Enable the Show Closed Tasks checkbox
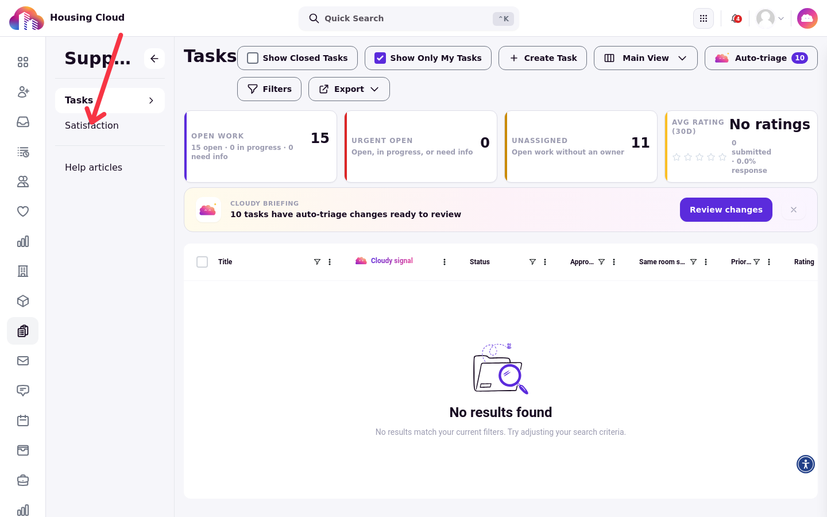827x517 pixels. pos(253,58)
